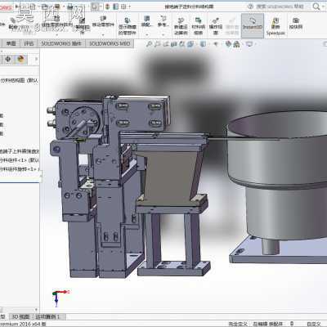Click the Help question mark icon
Viewport: 327px width, 327px height.
click(x=250, y=7)
